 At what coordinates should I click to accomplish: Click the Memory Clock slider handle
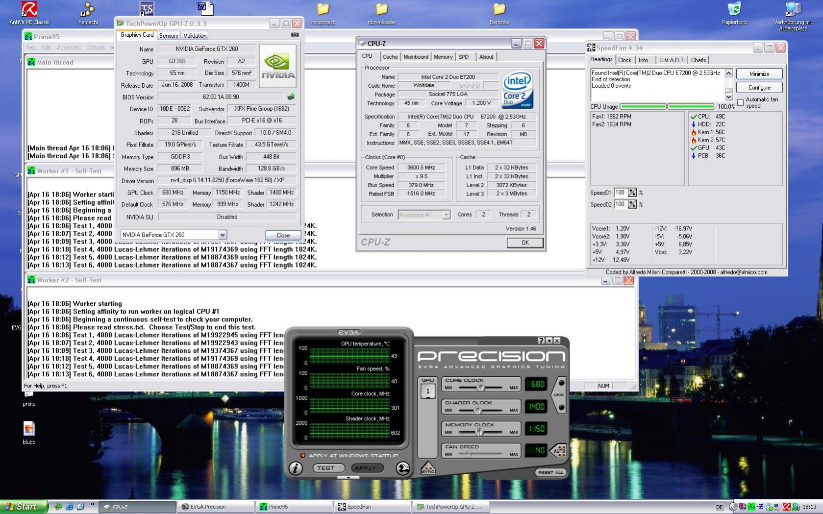tap(479, 432)
